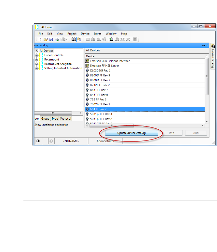Click the vertical Device catalog side tab
This screenshot has width=217, height=252.
[x=213, y=56]
